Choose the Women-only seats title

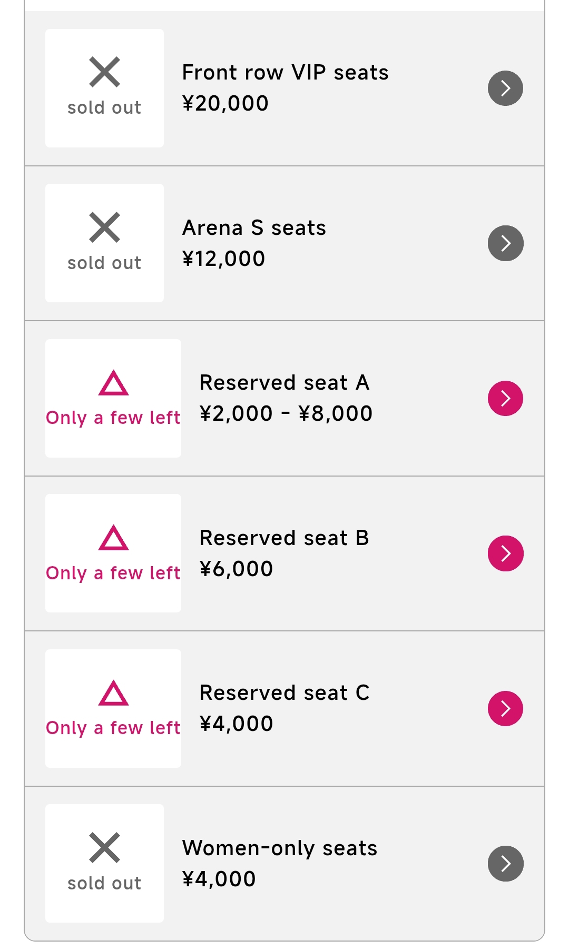(x=280, y=848)
